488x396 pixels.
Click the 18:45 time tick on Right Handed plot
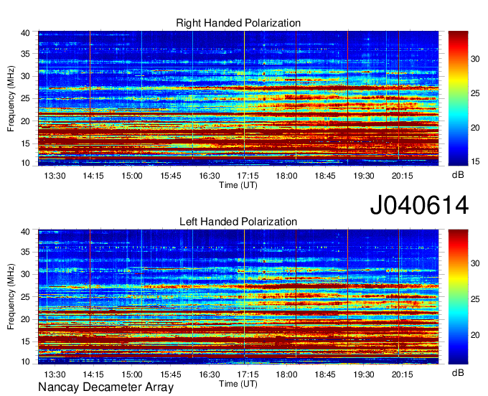coord(325,176)
